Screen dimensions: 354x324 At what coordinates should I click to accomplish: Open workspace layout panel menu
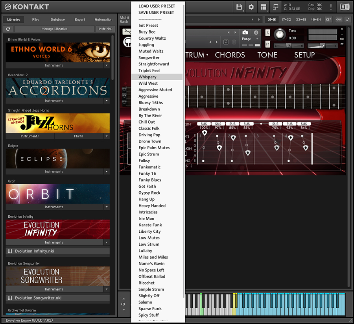click(263, 7)
